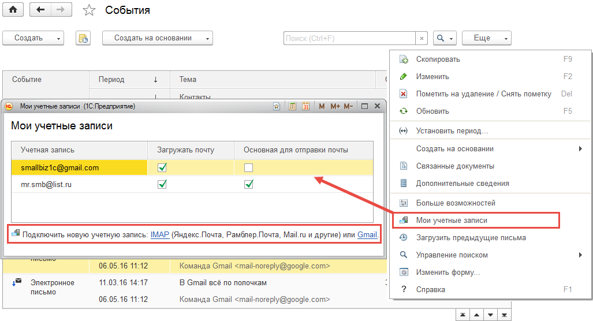Open magnifier search dropdown
The width and height of the screenshot is (593, 321).
[445, 38]
